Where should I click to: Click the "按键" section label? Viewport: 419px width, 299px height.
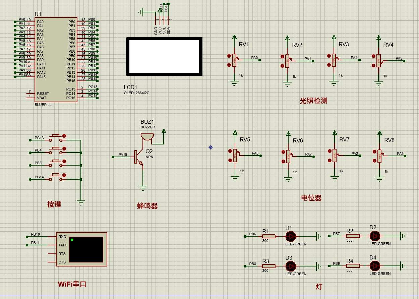click(x=54, y=204)
